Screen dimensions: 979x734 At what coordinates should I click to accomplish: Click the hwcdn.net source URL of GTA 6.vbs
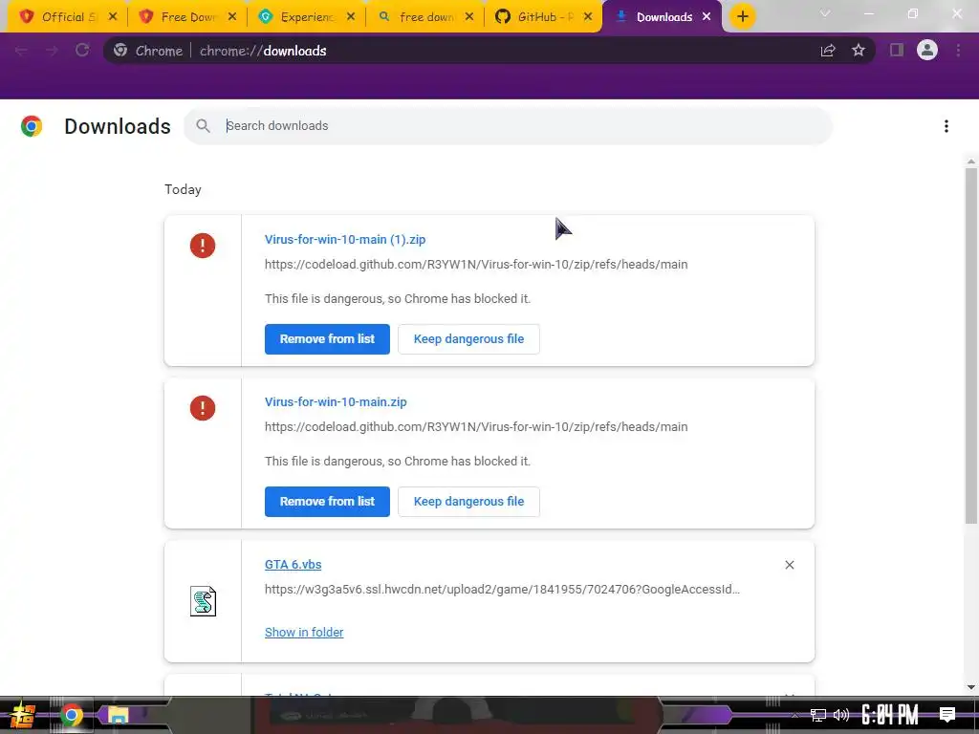tap(502, 589)
